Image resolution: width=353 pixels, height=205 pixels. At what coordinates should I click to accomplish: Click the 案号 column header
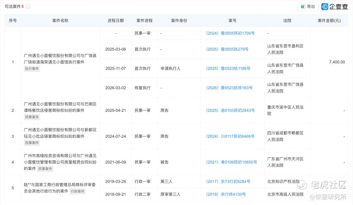[x=232, y=21]
